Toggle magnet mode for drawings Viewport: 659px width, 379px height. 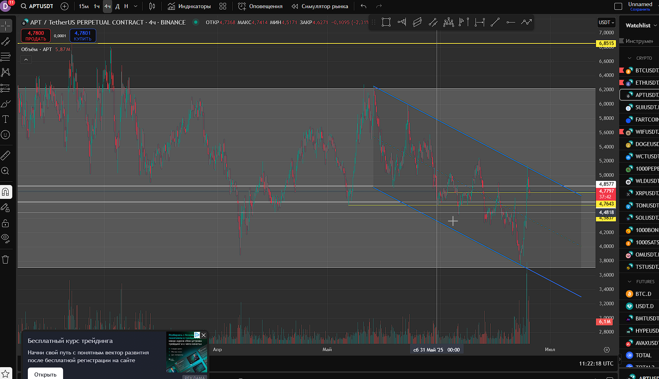tap(6, 192)
